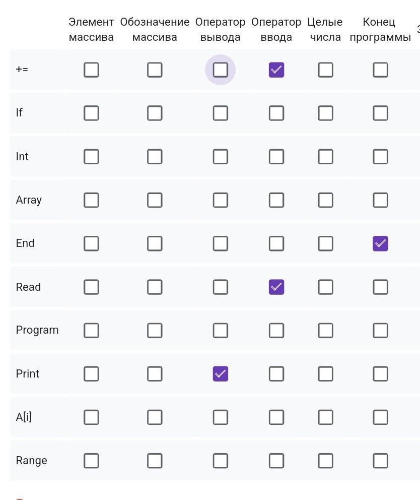Check If row Элемент массива checkbox
Image resolution: width=420 pixels, height=500 pixels.
point(91,113)
